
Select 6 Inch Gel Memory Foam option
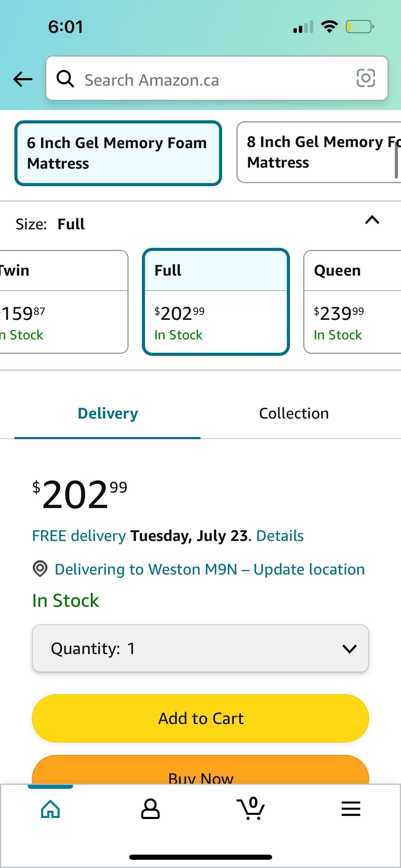(x=118, y=153)
